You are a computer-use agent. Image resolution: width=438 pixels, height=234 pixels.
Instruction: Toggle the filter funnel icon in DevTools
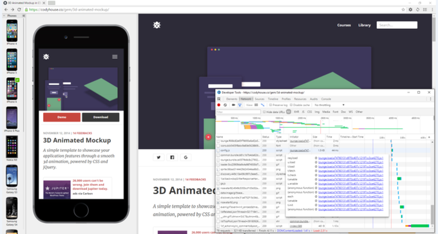(x=240, y=105)
